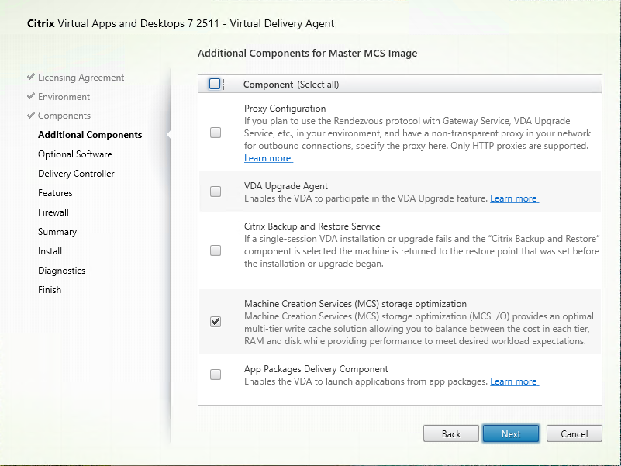This screenshot has width=621, height=466.
Task: Cancel the installation wizard
Action: [574, 433]
